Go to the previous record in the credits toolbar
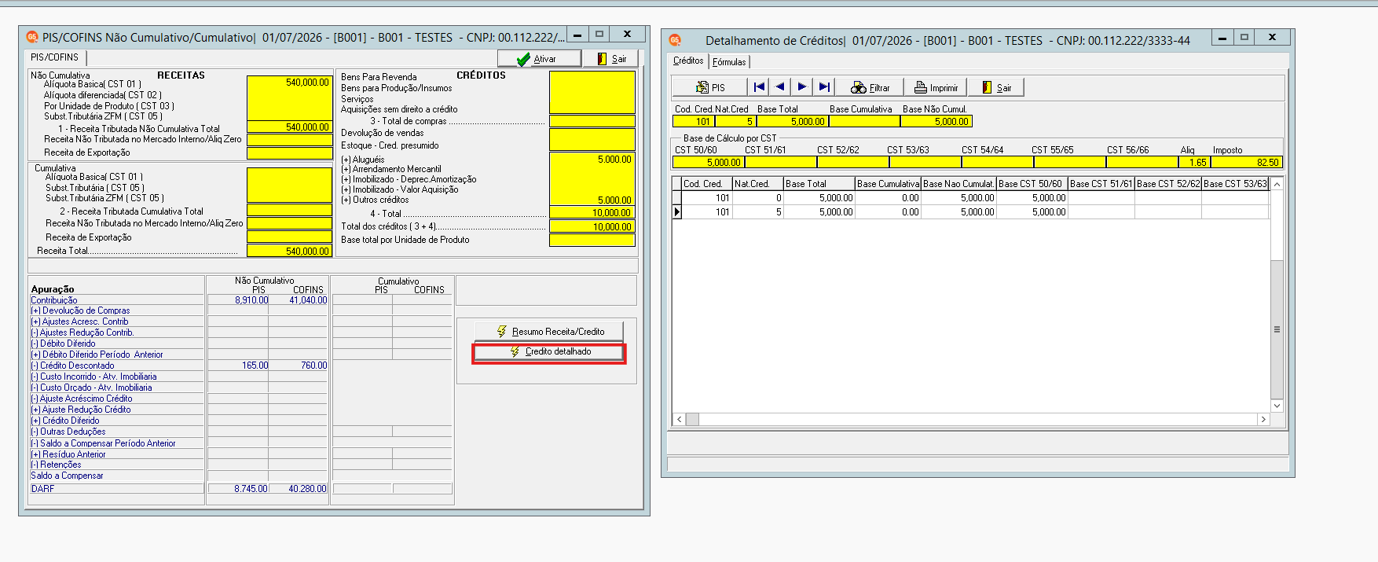Screen dimensions: 1378x562 [x=780, y=87]
